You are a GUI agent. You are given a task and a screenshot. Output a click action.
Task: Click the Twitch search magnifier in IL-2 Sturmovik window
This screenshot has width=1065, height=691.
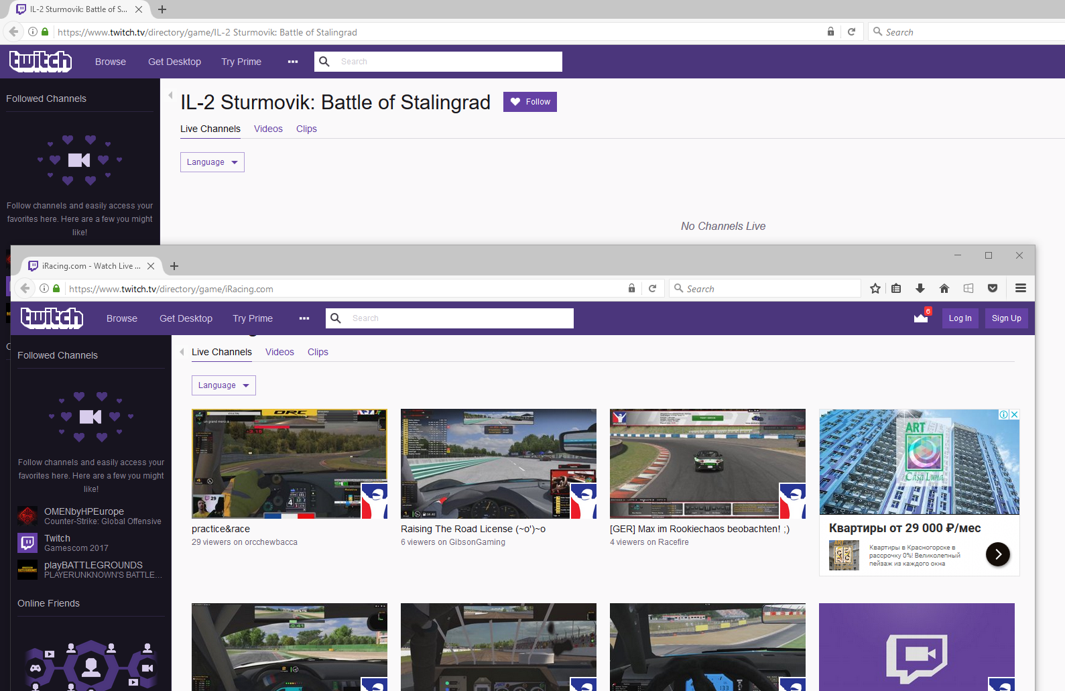click(324, 62)
